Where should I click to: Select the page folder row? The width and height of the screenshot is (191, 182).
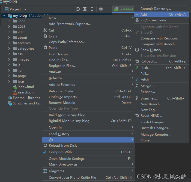pos(22,76)
